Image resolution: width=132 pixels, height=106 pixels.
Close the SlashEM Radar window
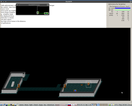(17, 5)
